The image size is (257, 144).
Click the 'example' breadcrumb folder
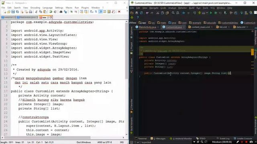[x=195, y=23]
